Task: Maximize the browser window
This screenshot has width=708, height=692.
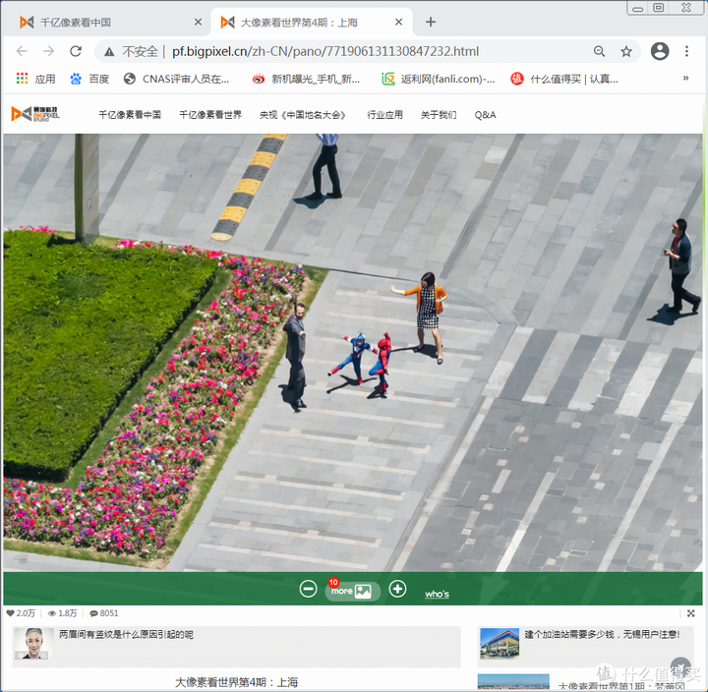Action: pos(659,8)
